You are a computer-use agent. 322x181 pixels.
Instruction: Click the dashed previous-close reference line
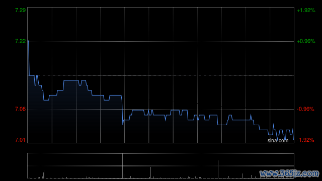click(160, 75)
